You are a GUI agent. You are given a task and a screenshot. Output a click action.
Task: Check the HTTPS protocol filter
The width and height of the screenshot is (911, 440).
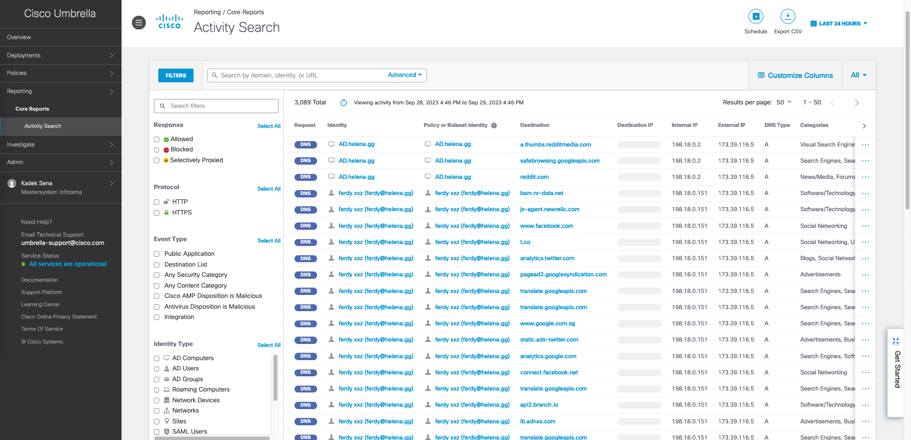(x=157, y=213)
